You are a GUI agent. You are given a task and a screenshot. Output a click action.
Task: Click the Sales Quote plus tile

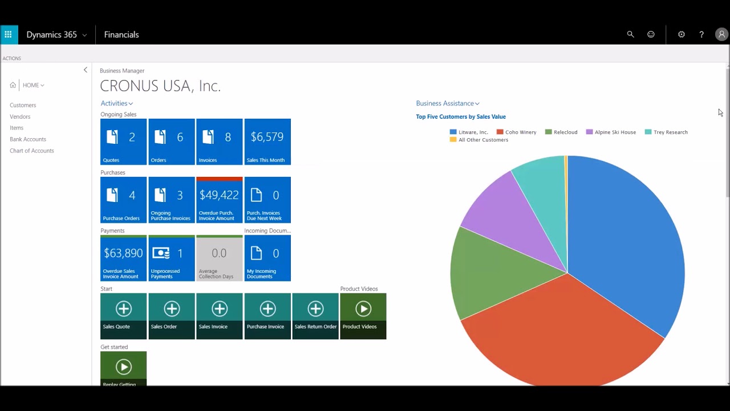tap(123, 316)
